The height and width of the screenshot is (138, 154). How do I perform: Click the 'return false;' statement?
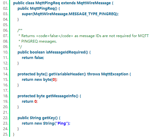click(x=33, y=58)
